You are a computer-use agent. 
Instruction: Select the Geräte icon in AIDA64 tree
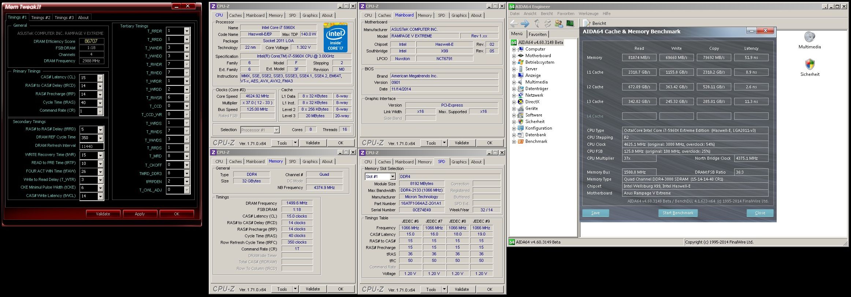pyautogui.click(x=520, y=108)
